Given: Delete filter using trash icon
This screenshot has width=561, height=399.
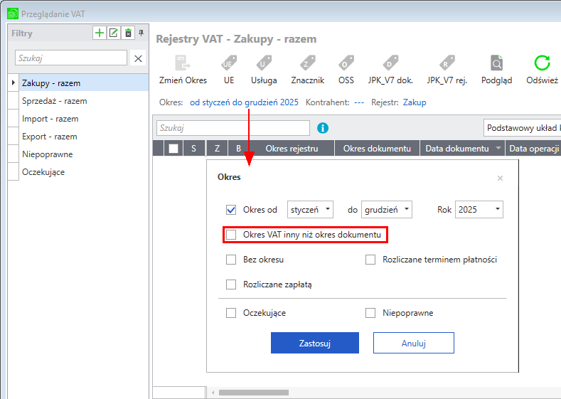Looking at the screenshot, I should tap(128, 33).
